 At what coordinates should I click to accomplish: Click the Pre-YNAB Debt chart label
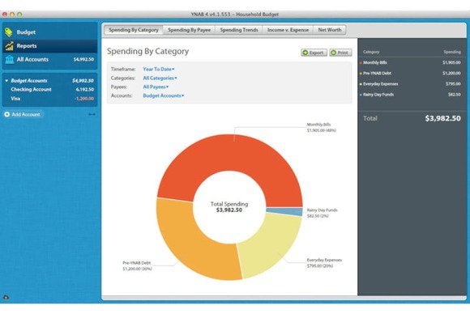pyautogui.click(x=137, y=266)
